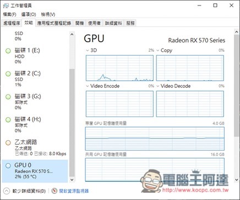Collapse details using the round arrow icon

(x=7, y=191)
